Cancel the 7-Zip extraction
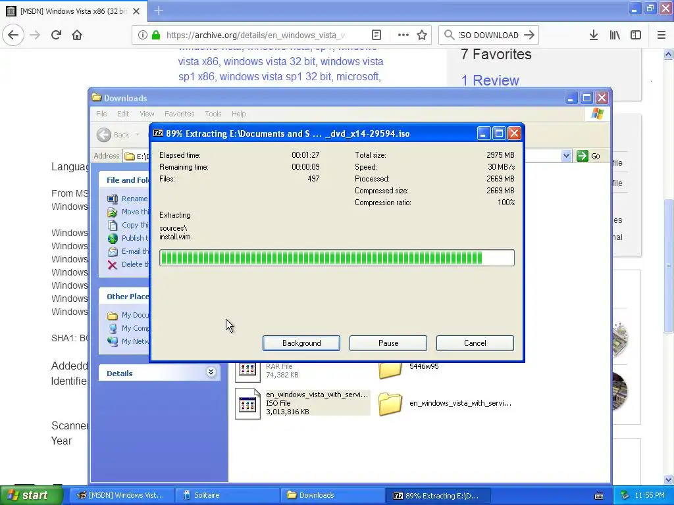 click(475, 343)
